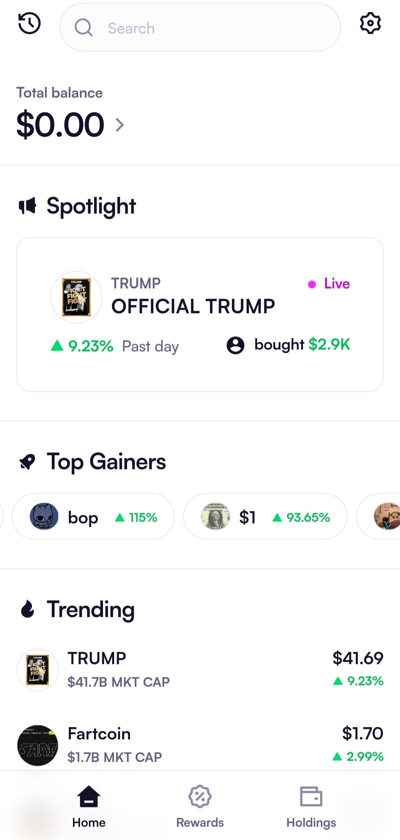
Task: Tap the Spotlight megaphone icon
Action: coord(27,206)
